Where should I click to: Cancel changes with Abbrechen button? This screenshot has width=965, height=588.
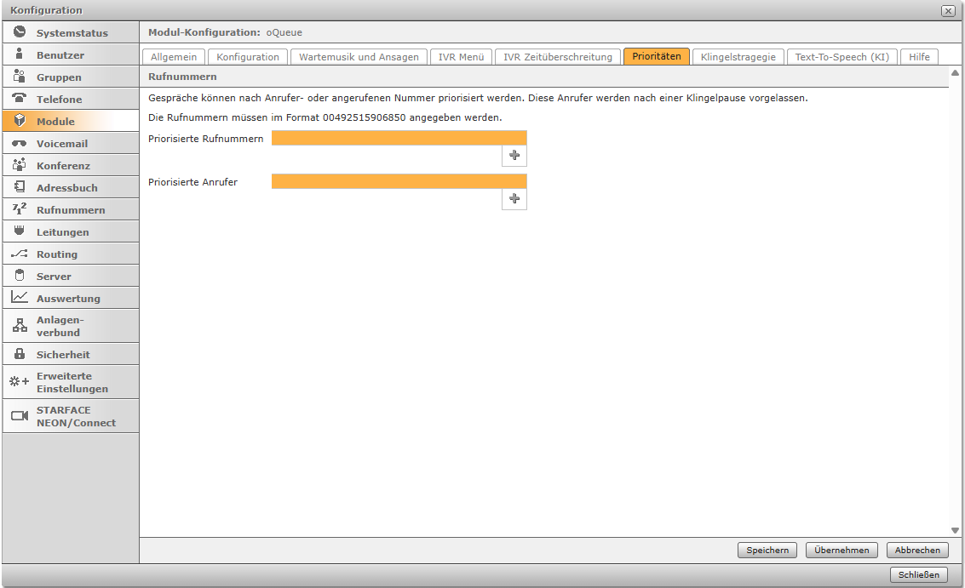click(x=917, y=551)
